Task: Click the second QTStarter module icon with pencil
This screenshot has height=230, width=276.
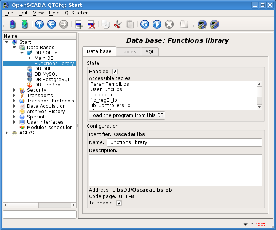Action: click(214, 24)
